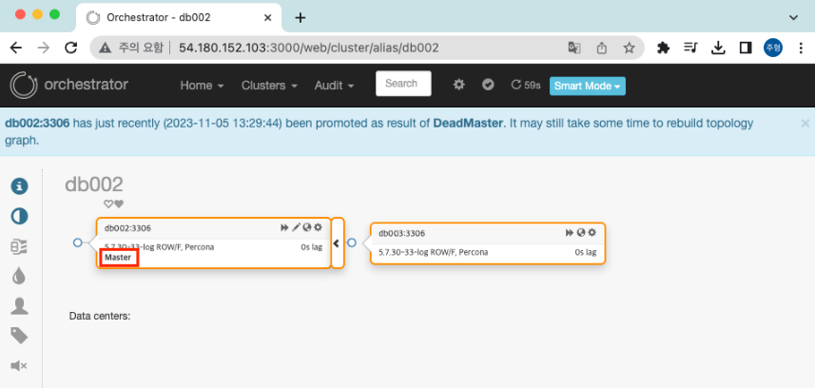Toggle the muted speaker sidebar icon

click(19, 366)
